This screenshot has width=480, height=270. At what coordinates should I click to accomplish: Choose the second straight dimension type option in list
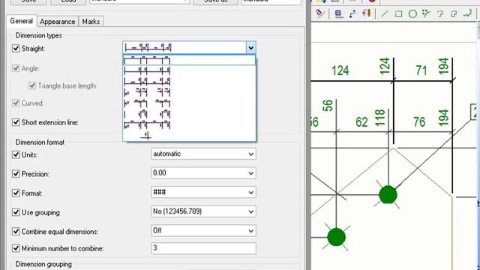click(189, 70)
